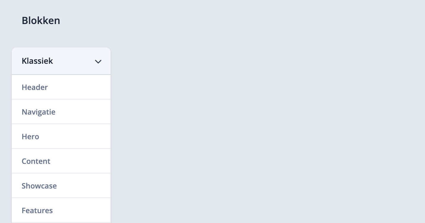The height and width of the screenshot is (223, 425).
Task: Open the Klassiek dropdown header
Action: pyautogui.click(x=61, y=61)
